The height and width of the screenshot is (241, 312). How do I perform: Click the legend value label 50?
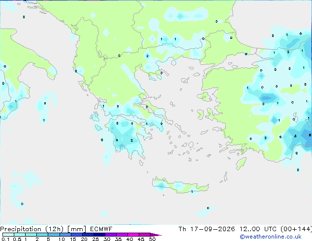click(152, 239)
